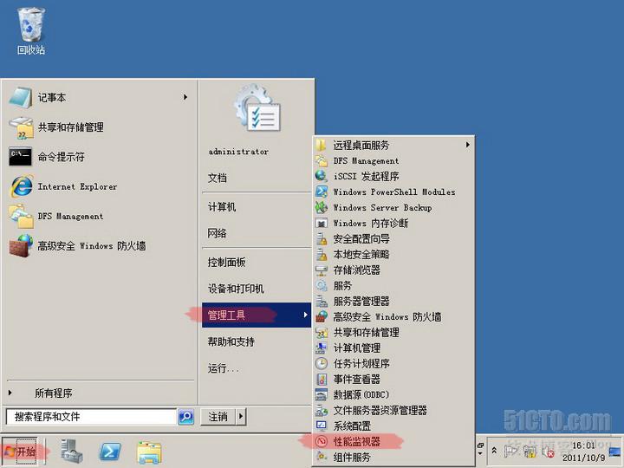Click the 任务计划程序 clock icon
The image size is (624, 468).
322,364
